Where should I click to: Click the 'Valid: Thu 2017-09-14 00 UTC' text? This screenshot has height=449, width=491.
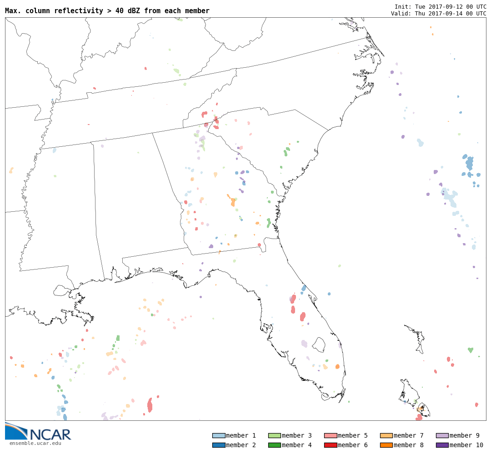click(438, 14)
